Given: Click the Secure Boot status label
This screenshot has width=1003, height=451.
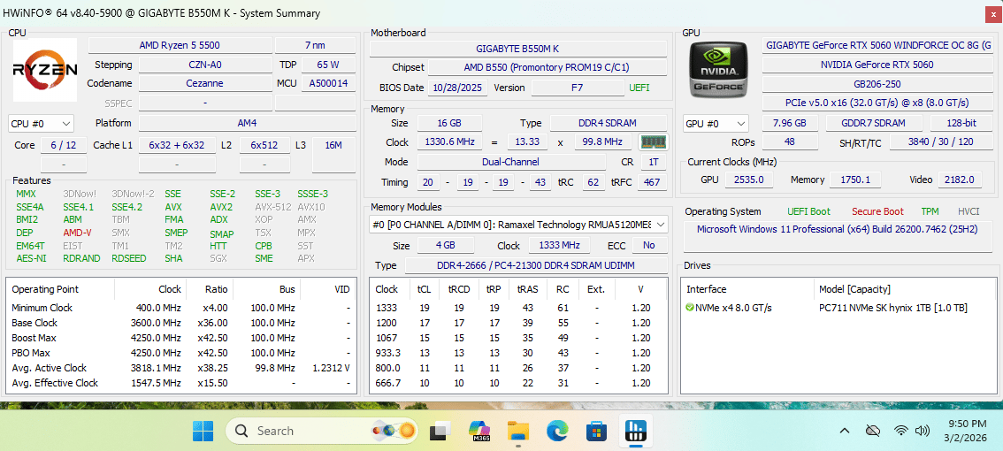Looking at the screenshot, I should (877, 211).
